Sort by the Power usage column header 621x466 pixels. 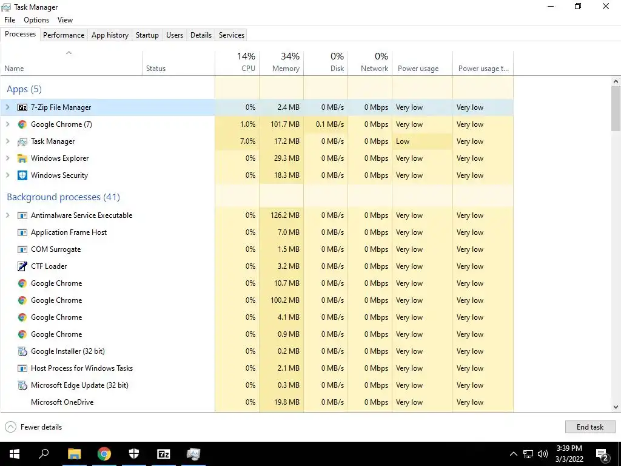[x=423, y=63]
